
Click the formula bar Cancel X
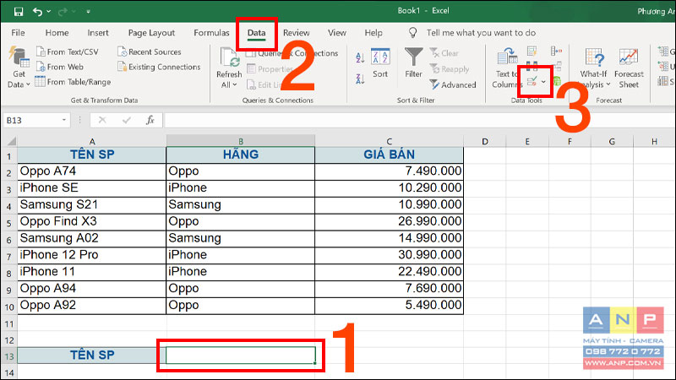[x=102, y=120]
